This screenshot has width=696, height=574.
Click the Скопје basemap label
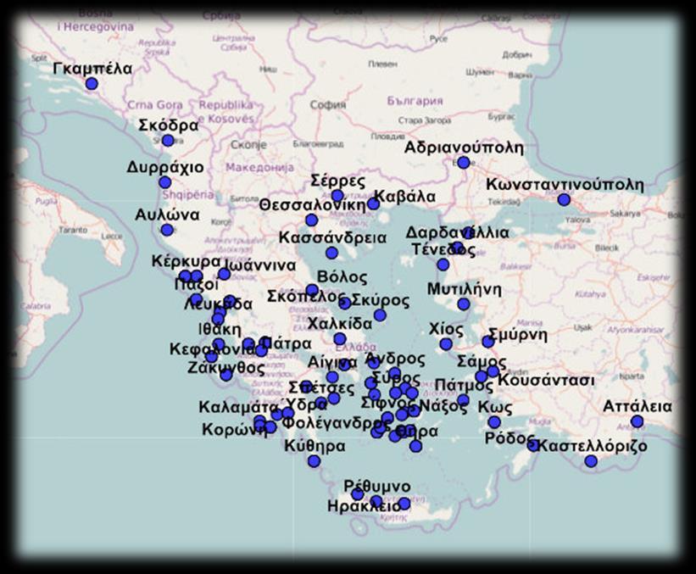(x=248, y=145)
